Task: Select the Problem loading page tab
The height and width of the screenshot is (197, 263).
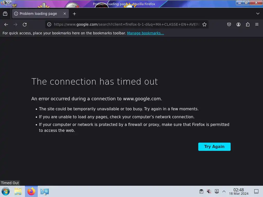Action: [40, 14]
